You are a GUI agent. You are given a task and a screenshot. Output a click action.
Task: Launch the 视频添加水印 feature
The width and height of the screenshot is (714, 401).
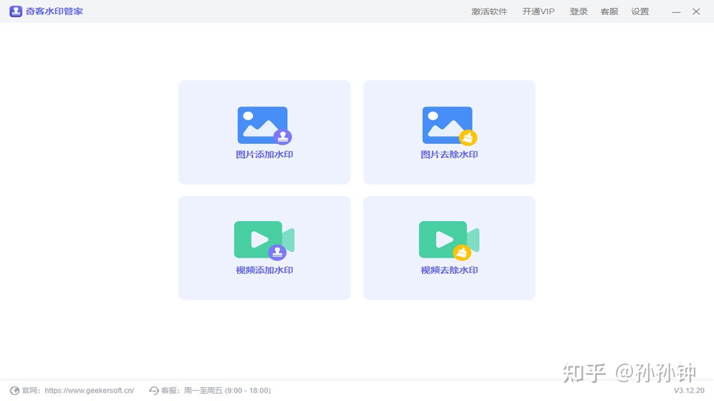[264, 248]
